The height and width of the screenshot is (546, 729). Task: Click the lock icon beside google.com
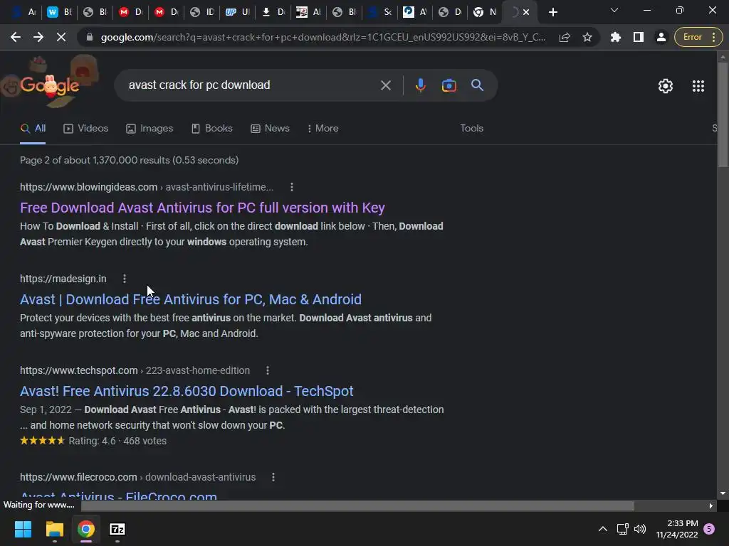pyautogui.click(x=89, y=37)
